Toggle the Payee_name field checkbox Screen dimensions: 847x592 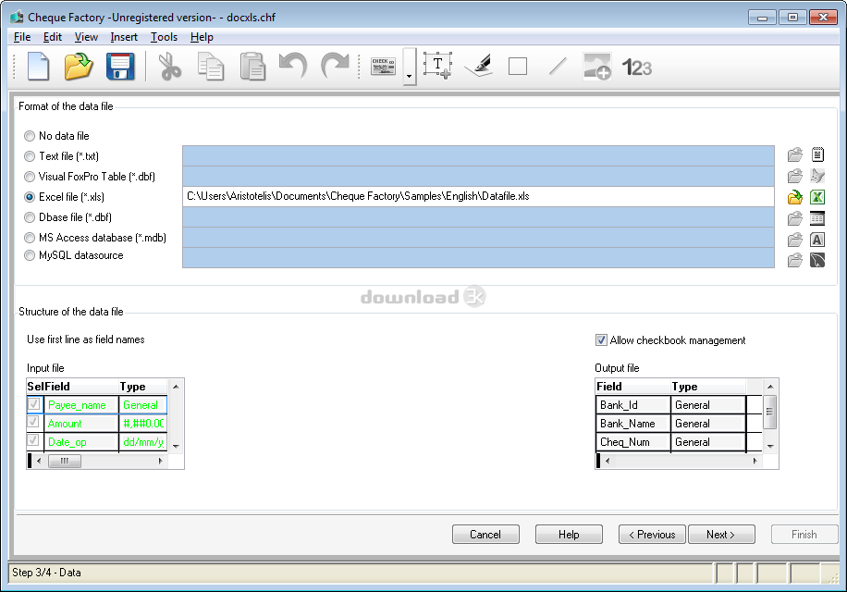click(34, 404)
